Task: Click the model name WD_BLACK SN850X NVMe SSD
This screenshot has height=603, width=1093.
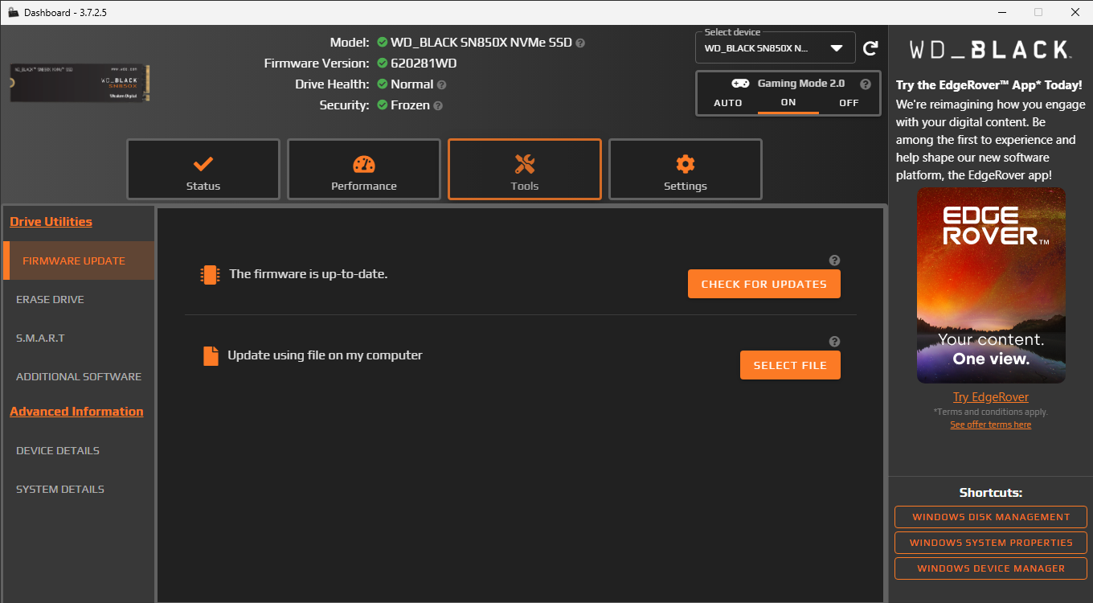Action: pyautogui.click(x=481, y=43)
